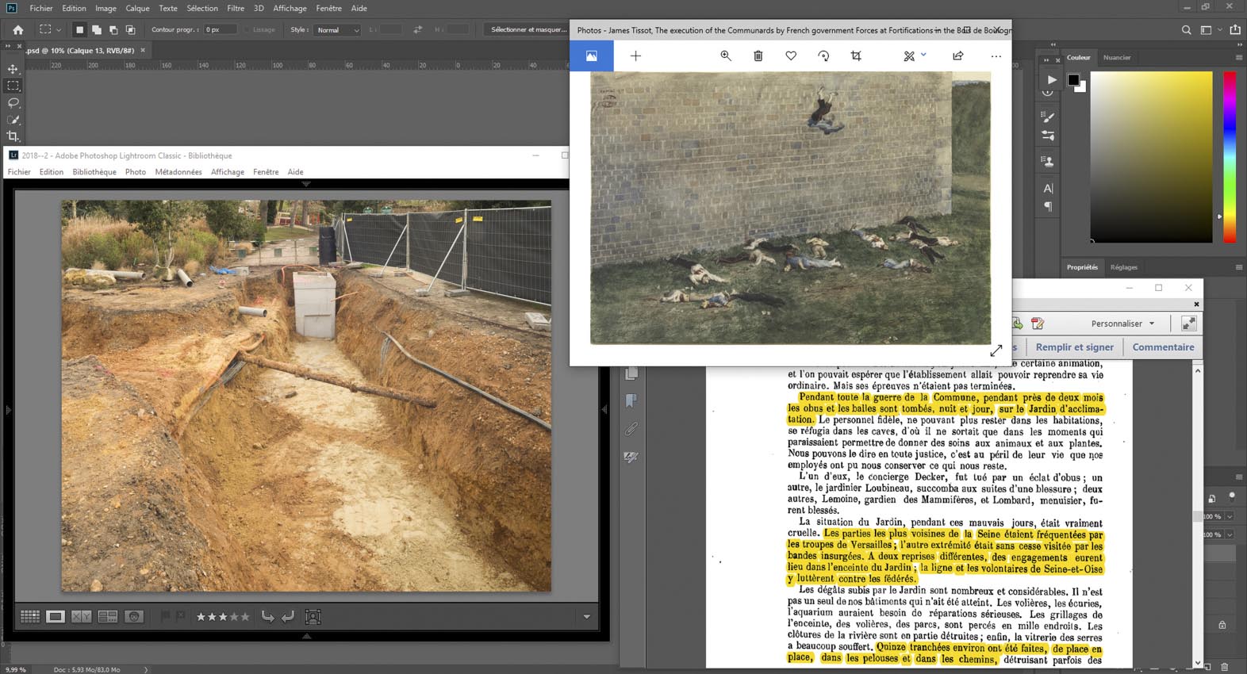Select the Move tool in Photoshop

[x=13, y=69]
